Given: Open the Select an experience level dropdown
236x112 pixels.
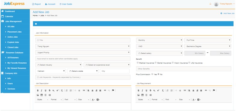Looking at the screenshot, I should [x=107, y=65].
